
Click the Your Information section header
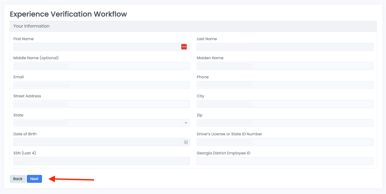(32, 26)
